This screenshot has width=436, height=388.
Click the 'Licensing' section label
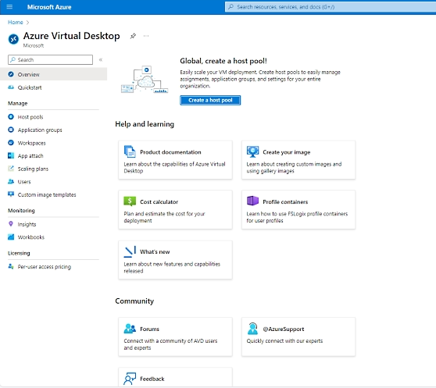(x=19, y=253)
